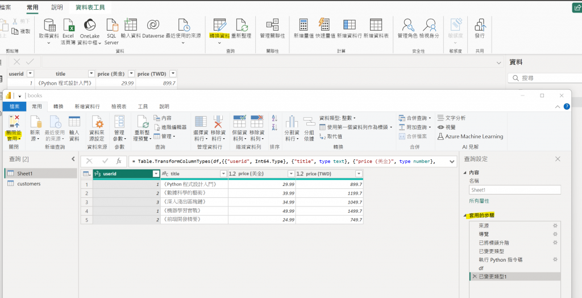Select the Sheet1 query
Screen dimensions: 582x298
click(41, 173)
